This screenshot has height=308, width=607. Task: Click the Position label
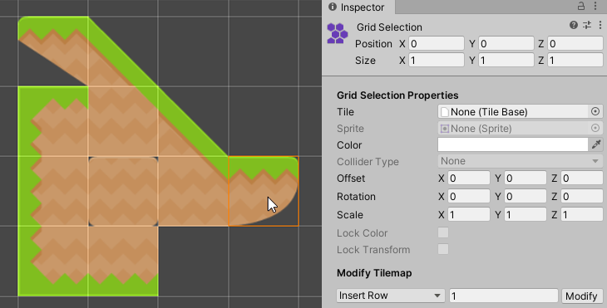373,44
